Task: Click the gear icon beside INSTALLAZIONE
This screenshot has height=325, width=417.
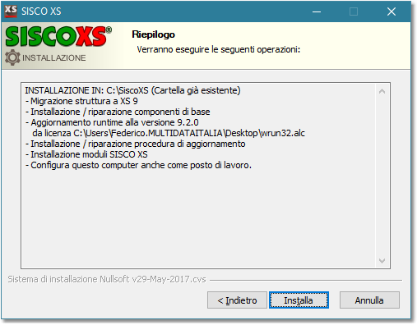Action: tap(12, 57)
